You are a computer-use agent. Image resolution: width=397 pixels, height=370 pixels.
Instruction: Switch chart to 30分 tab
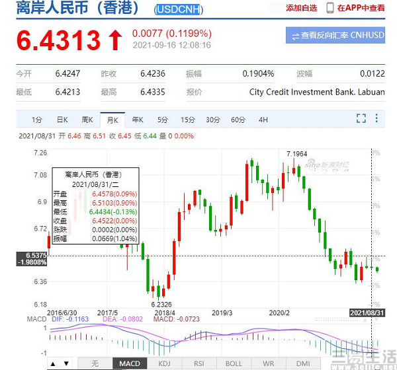pos(213,120)
